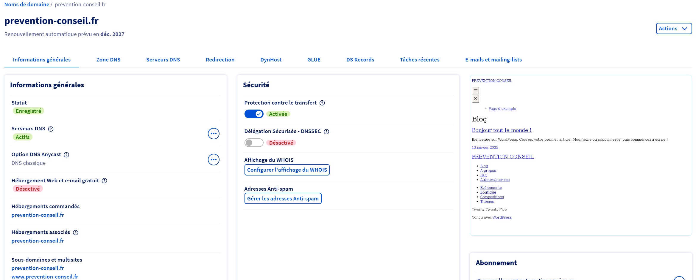Click www.prevention-conseil.fr subdomain link
This screenshot has height=280, width=696.
[x=45, y=276]
